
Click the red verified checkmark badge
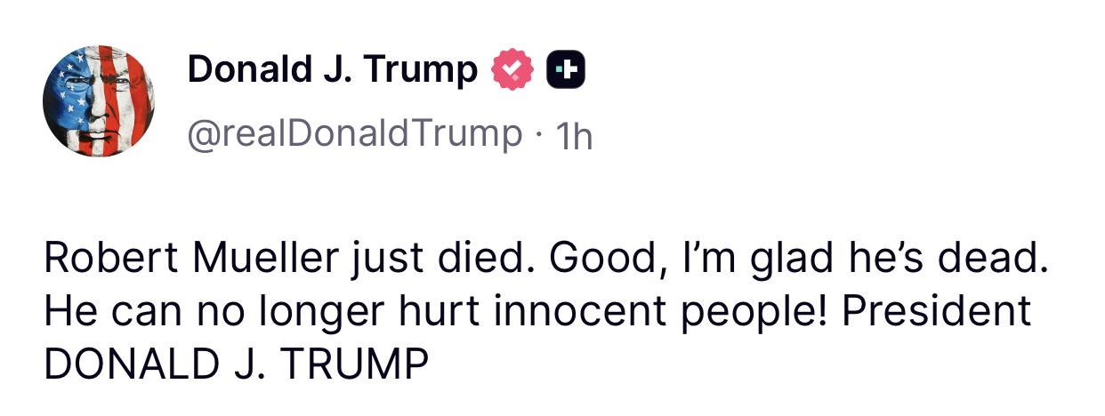[x=511, y=71]
